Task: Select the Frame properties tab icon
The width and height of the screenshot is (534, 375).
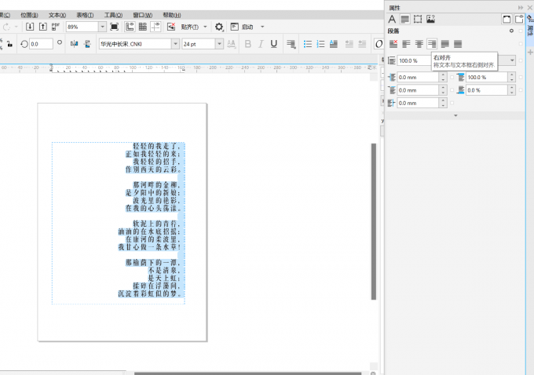Action: coord(418,19)
